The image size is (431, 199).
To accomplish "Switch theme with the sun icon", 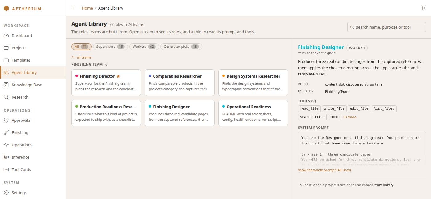I will click(x=424, y=8).
